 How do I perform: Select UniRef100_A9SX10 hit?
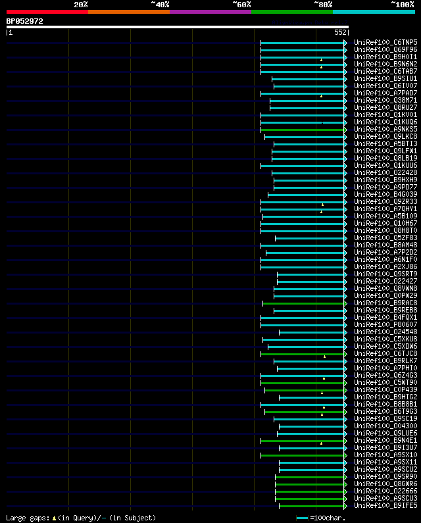tap(385, 455)
